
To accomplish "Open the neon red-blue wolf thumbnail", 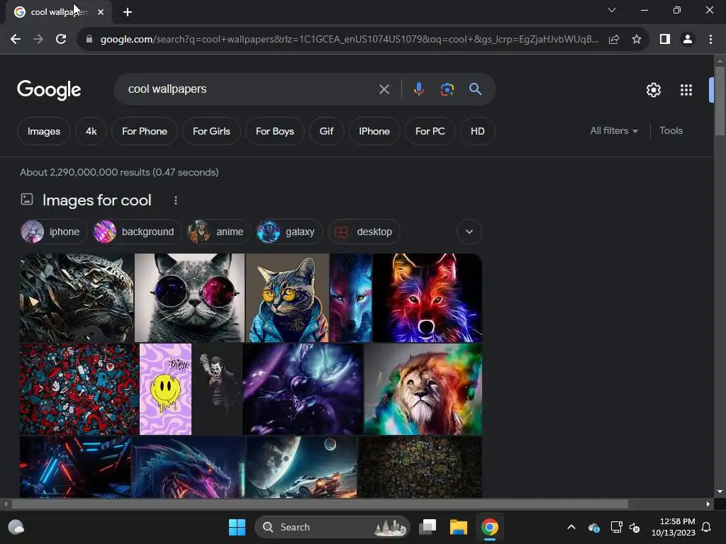I will coord(428,298).
